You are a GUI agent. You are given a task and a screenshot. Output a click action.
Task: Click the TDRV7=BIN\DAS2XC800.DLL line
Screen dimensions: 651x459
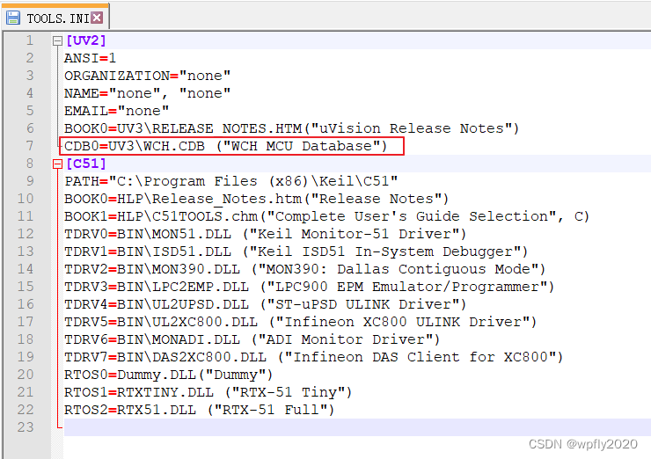(x=314, y=357)
